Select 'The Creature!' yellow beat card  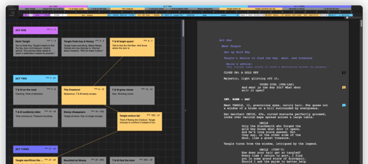click(84, 95)
